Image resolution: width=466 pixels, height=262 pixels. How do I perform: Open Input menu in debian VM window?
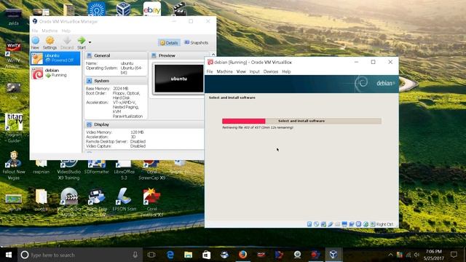254,71
